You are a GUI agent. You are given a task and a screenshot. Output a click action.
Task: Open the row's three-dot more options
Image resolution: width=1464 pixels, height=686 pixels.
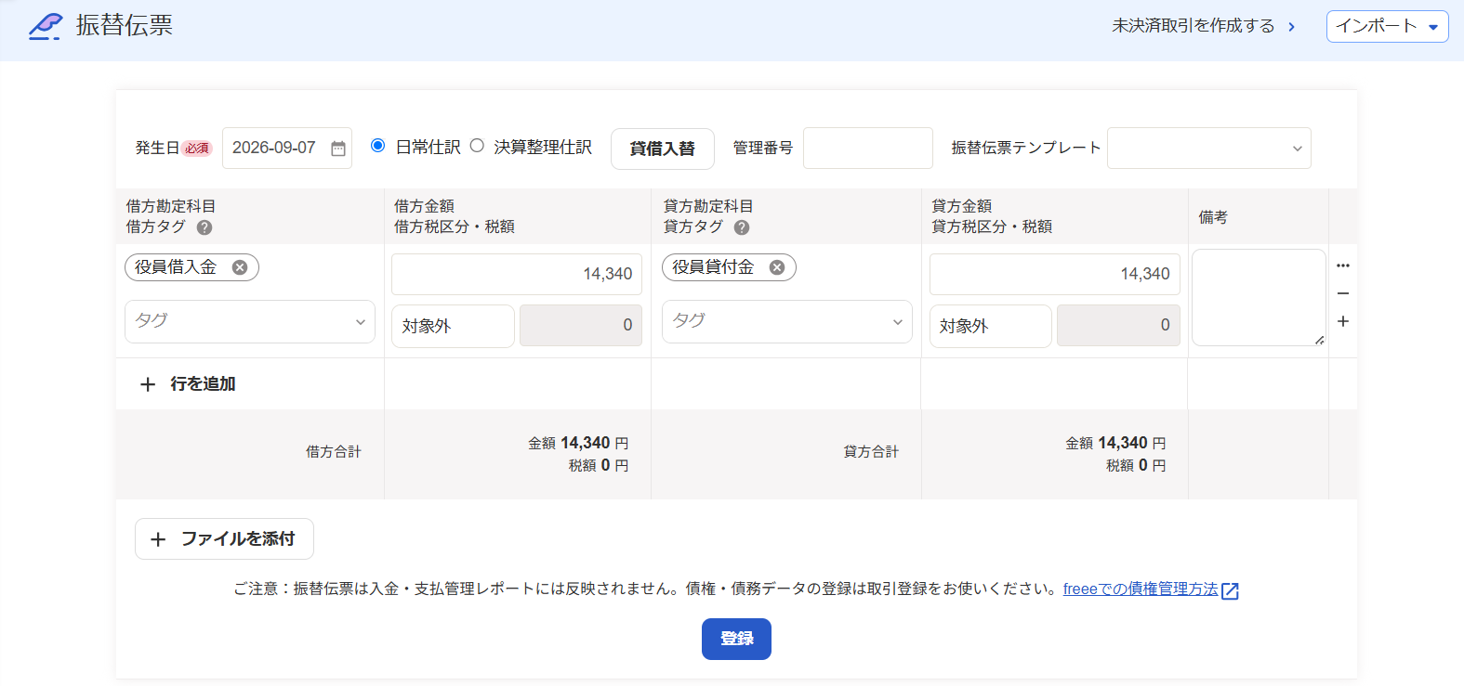point(1343,265)
